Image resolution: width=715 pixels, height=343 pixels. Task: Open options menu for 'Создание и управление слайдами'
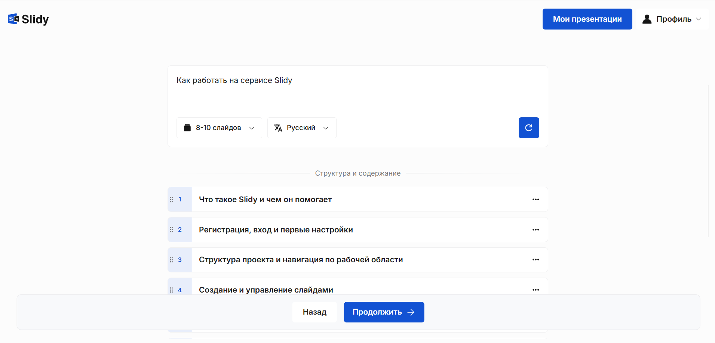536,290
